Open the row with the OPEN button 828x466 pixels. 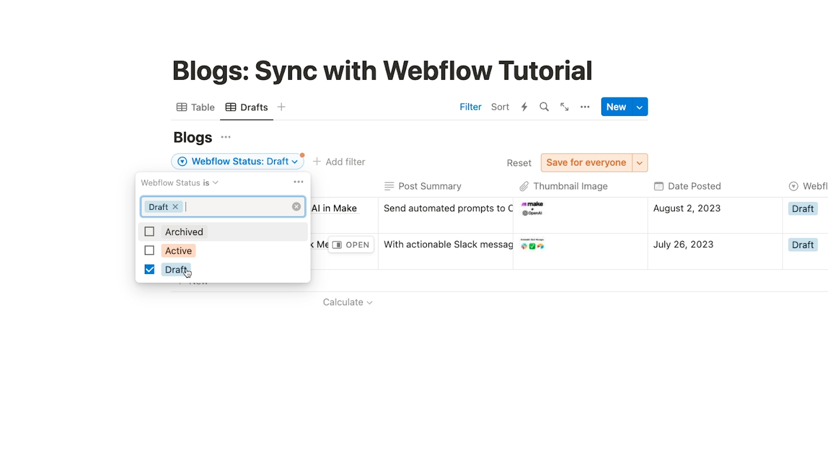351,244
